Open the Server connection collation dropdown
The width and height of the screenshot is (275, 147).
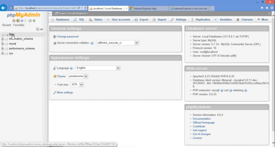click(x=136, y=43)
